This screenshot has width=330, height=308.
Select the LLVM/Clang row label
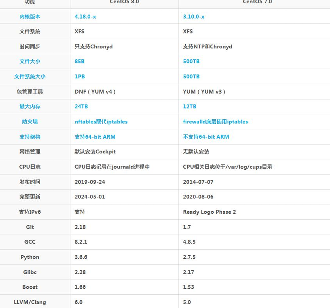coord(30,302)
